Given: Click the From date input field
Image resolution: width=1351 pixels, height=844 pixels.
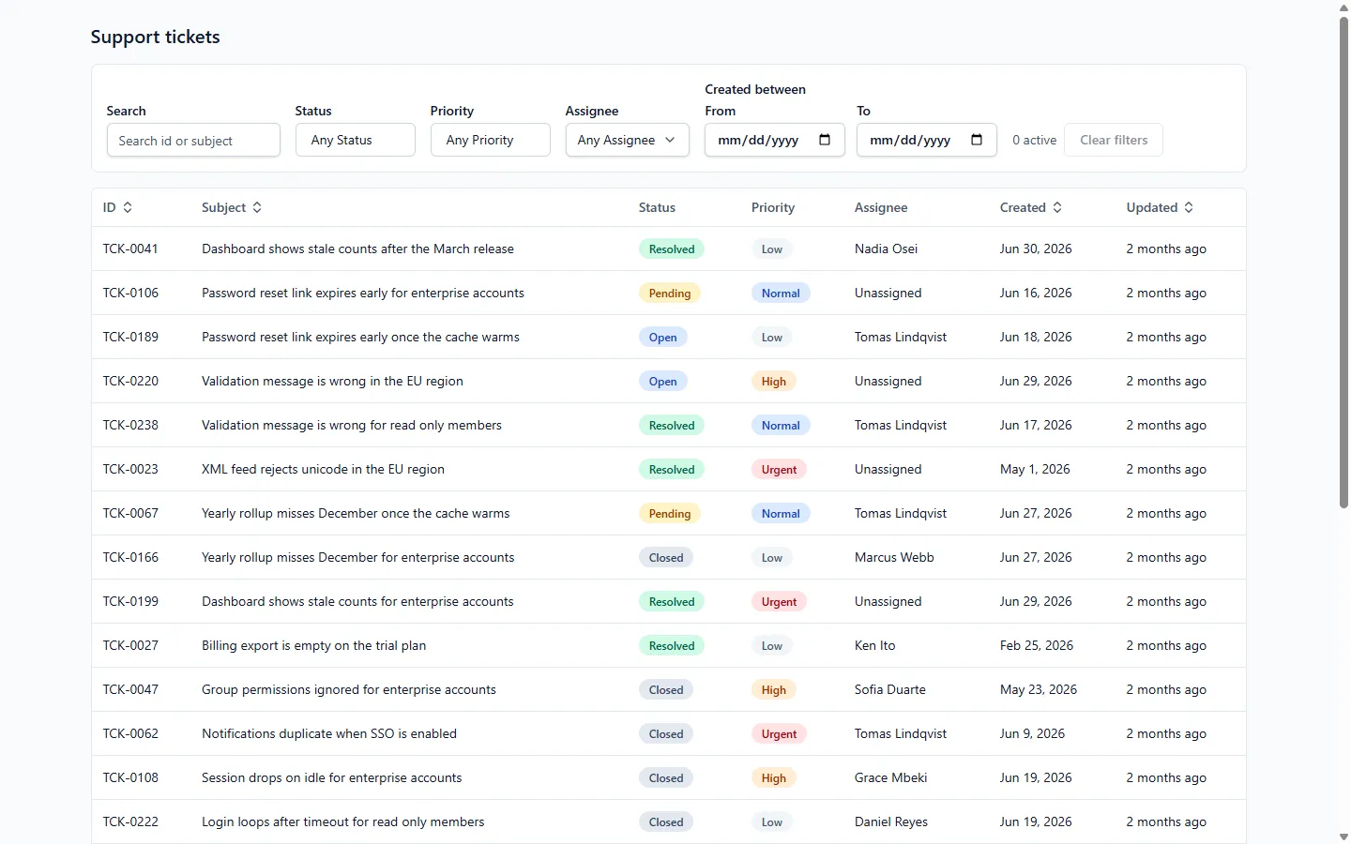Looking at the screenshot, I should [x=775, y=140].
